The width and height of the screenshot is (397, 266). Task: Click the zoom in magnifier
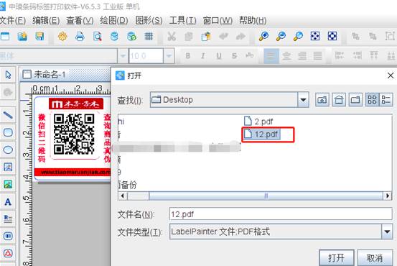[x=263, y=37]
